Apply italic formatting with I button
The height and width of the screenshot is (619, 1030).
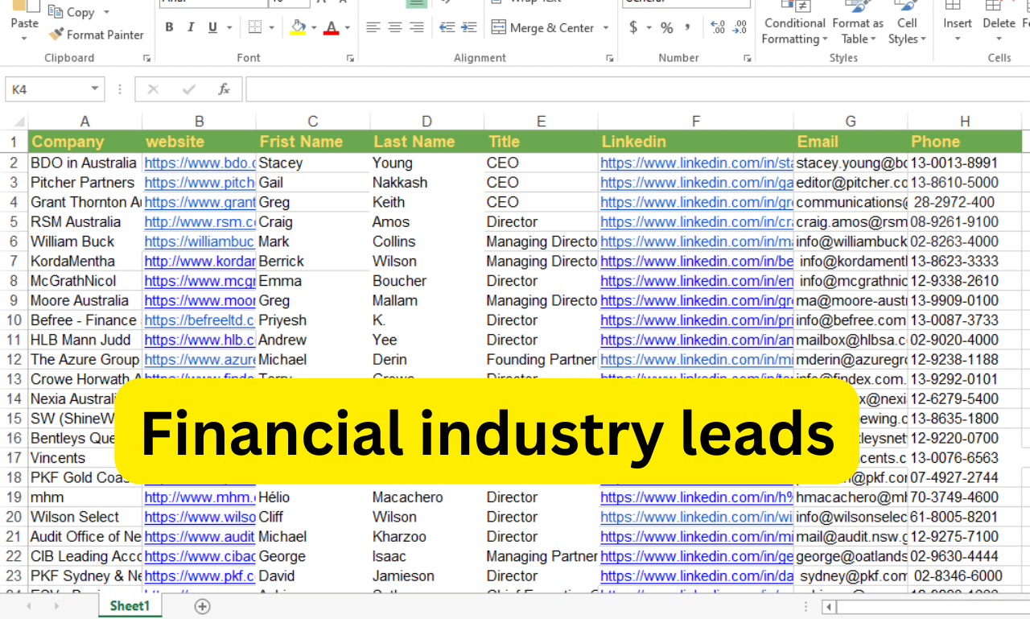point(191,27)
